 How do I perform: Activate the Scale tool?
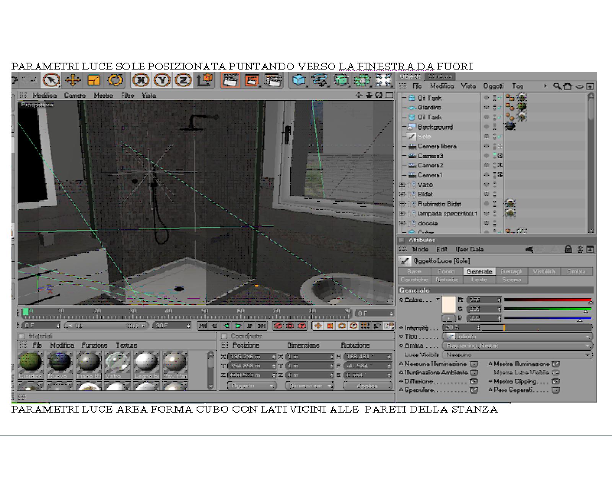point(94,80)
